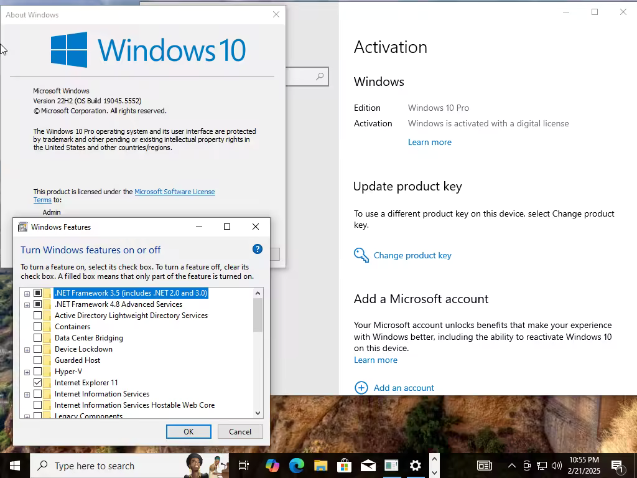The image size is (637, 478).
Task: Click the Windows Features help question-mark icon
Action: coord(257,249)
